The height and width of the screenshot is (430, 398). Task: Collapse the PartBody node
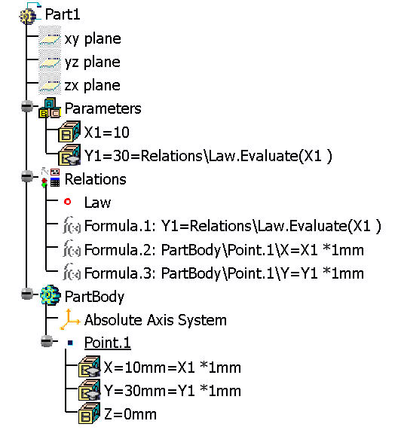click(x=27, y=294)
